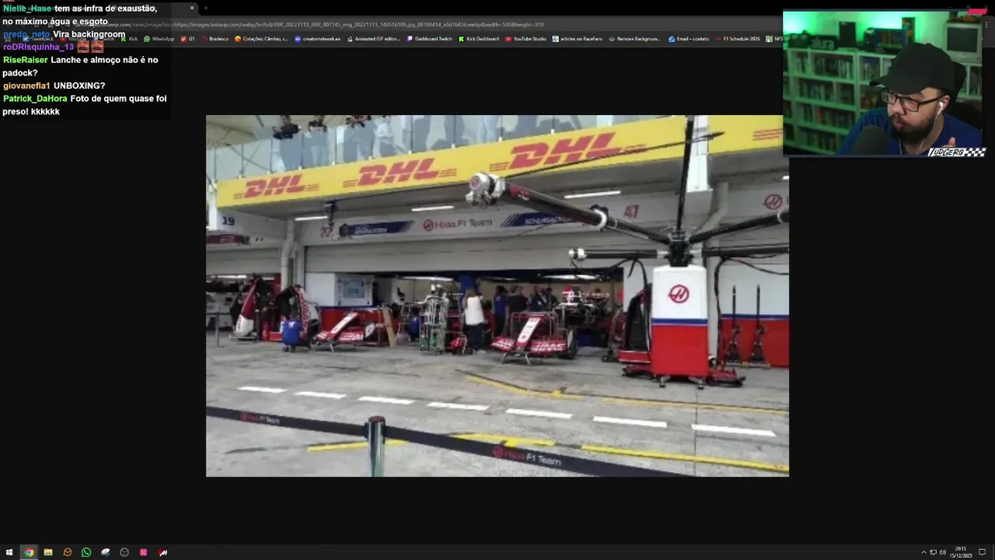Open the Windows Start menu
Image resolution: width=995 pixels, height=560 pixels.
(x=9, y=552)
